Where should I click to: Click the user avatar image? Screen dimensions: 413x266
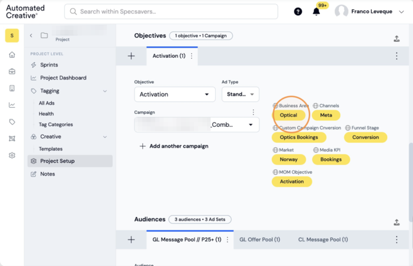pos(341,12)
